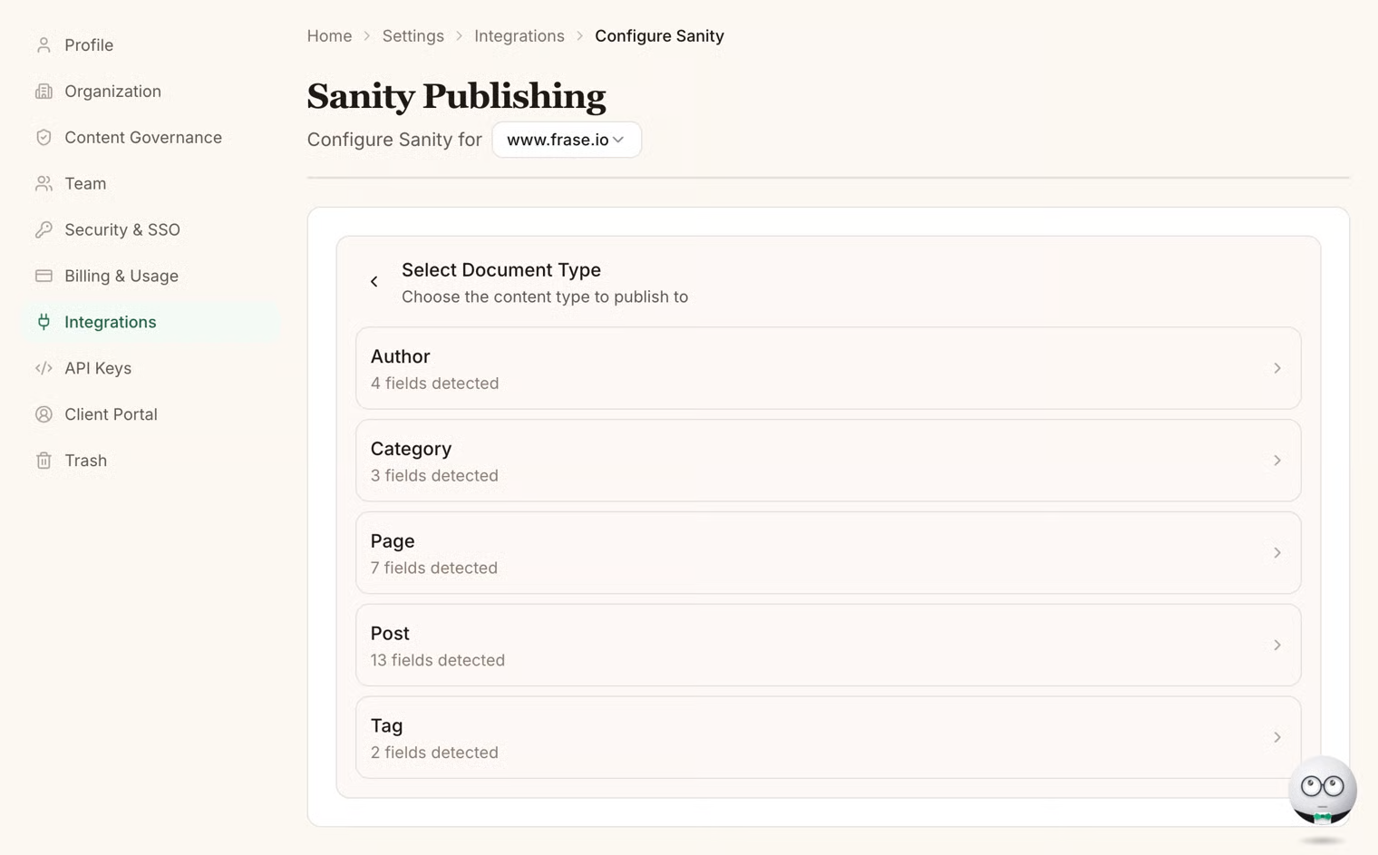Viewport: 1378px width, 855px height.
Task: Select the Page document type row
Action: pyautogui.click(x=828, y=553)
